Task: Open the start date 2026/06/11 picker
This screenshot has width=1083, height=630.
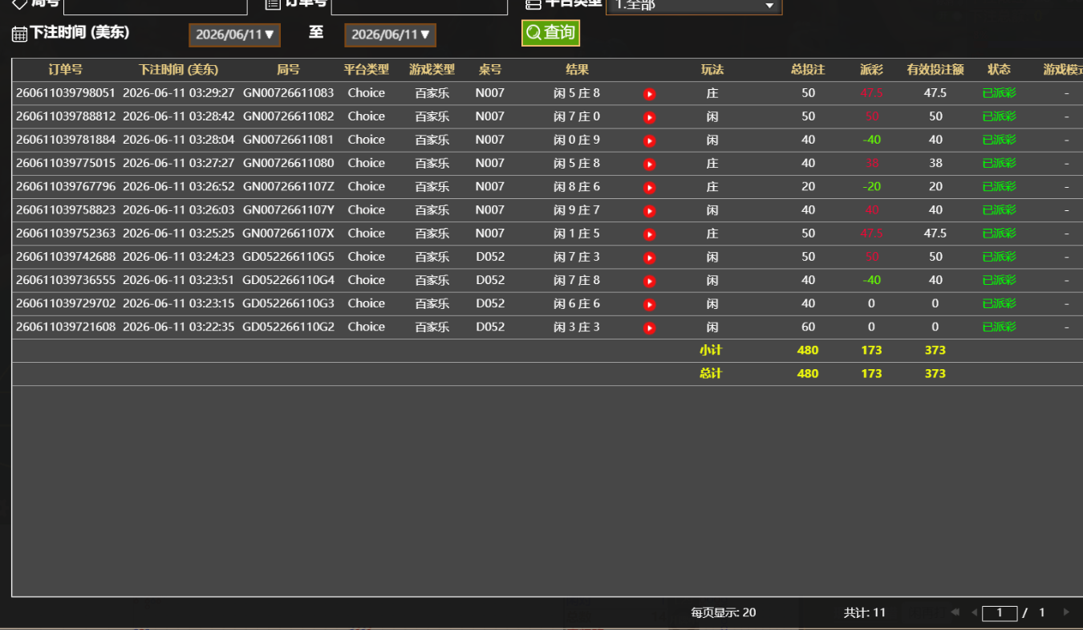Action: coord(234,35)
